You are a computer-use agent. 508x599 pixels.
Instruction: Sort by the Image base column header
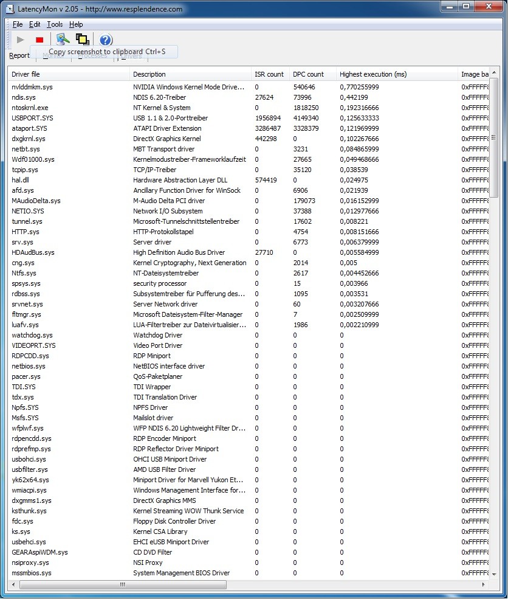[473, 74]
